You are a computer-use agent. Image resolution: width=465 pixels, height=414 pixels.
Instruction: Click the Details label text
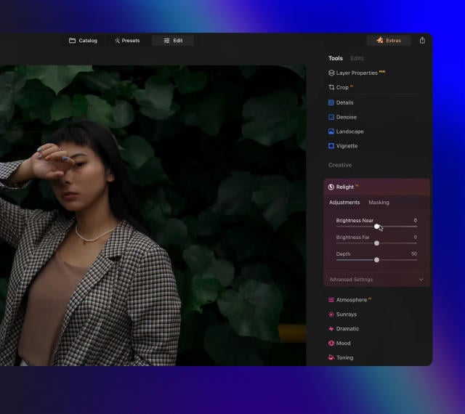pos(344,102)
